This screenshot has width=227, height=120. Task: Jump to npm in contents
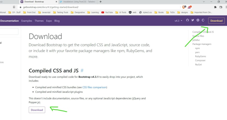click(x=197, y=48)
